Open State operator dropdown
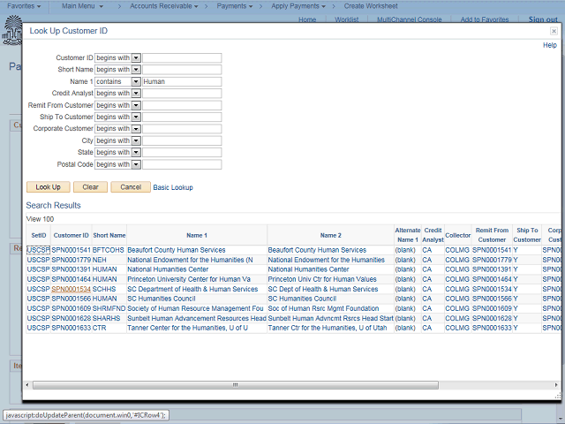The image size is (565, 424). pyautogui.click(x=136, y=153)
